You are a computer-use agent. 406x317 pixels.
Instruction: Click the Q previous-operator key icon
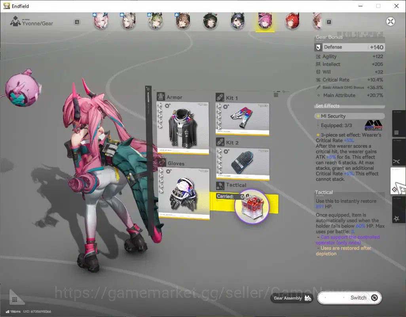tap(77, 22)
